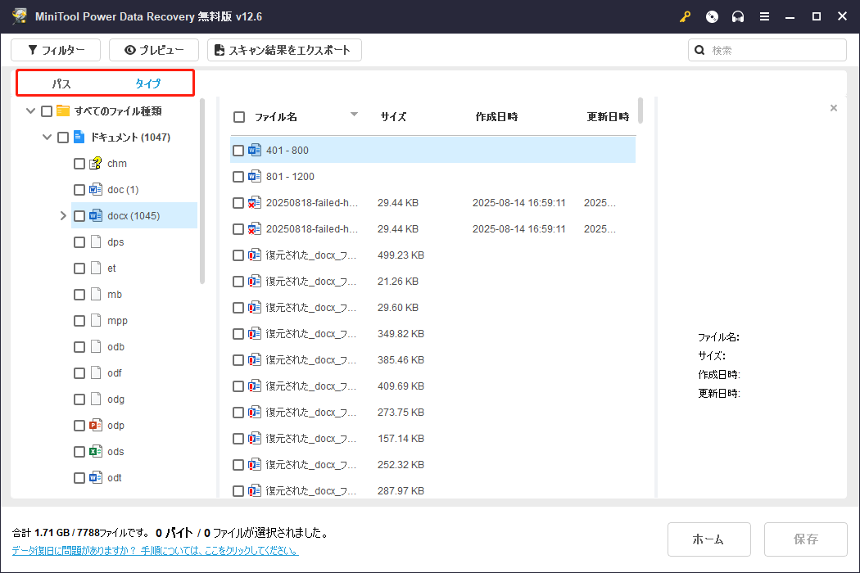Click the blank file icon beside dps
860x573 pixels.
pyautogui.click(x=96, y=241)
